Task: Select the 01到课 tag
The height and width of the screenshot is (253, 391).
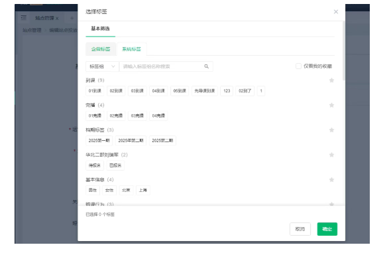Action: pyautogui.click(x=95, y=91)
